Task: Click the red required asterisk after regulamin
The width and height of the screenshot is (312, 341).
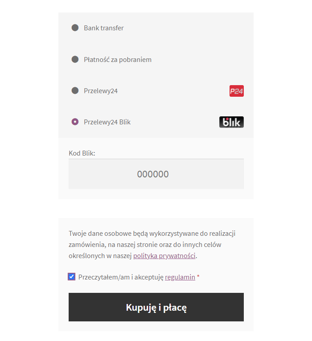Action: pyautogui.click(x=198, y=276)
